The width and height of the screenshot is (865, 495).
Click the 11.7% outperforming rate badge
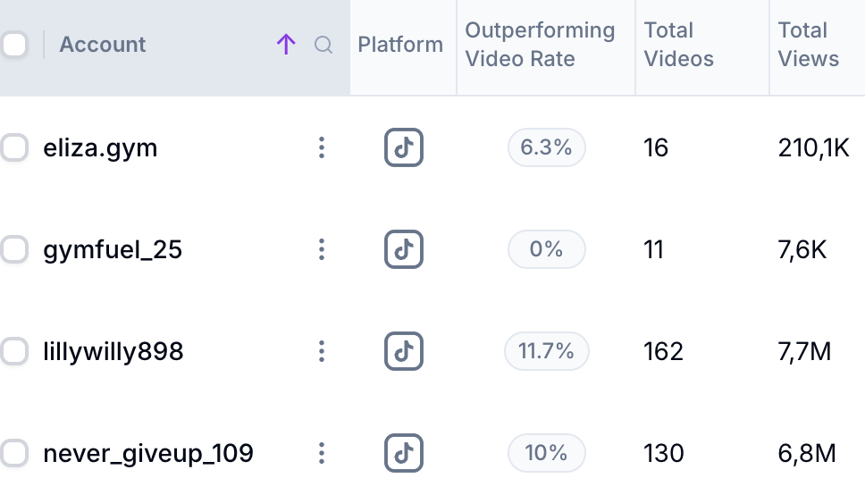(x=546, y=351)
